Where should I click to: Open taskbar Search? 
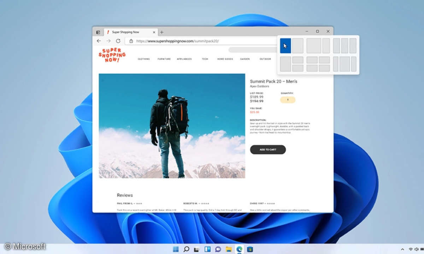pos(186,249)
